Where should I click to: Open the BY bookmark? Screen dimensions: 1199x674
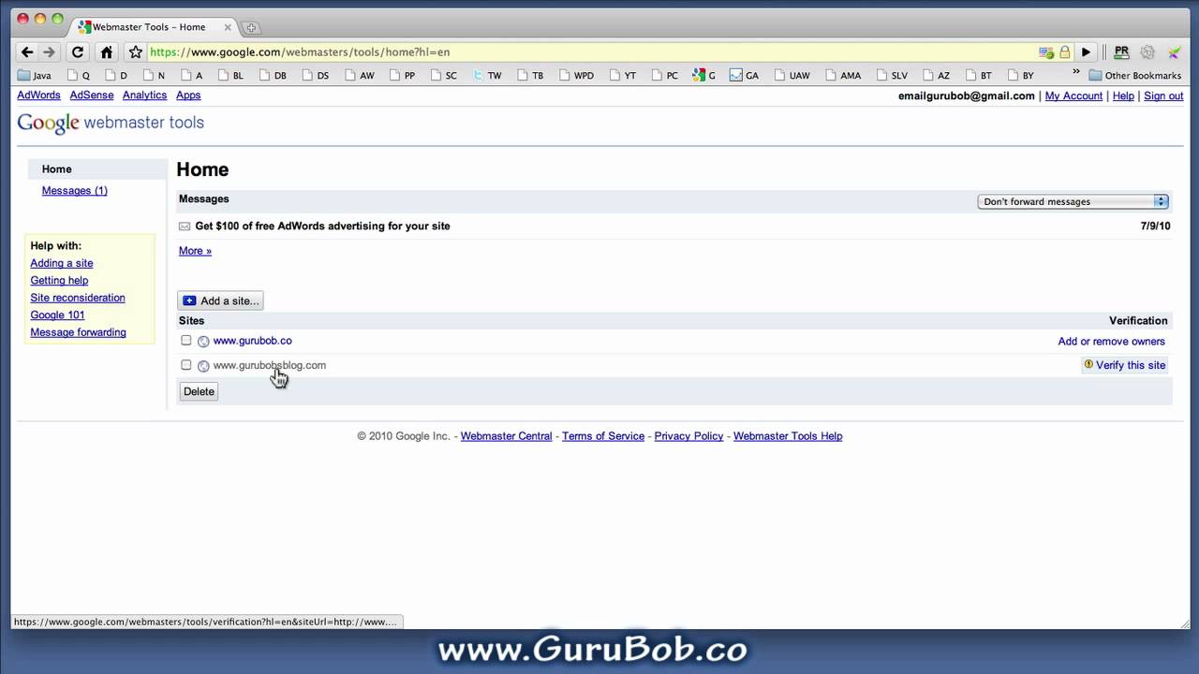click(1020, 75)
